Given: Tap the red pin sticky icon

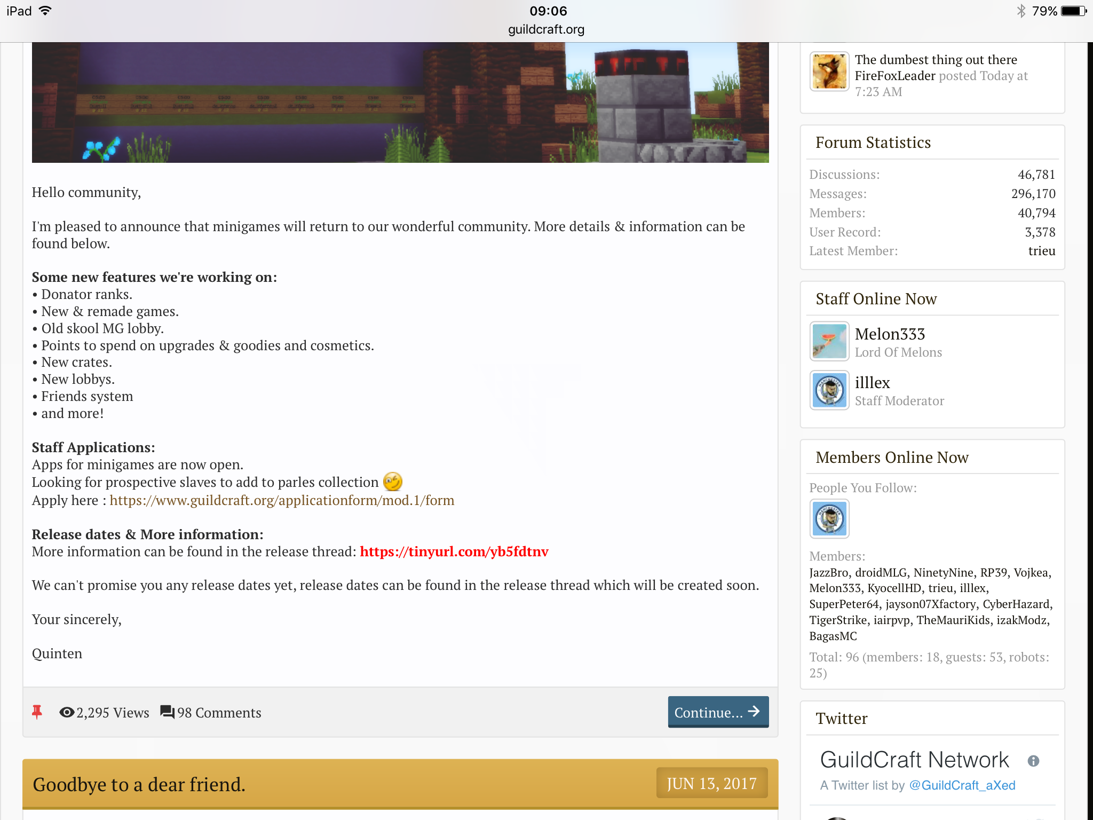Looking at the screenshot, I should click(x=37, y=712).
